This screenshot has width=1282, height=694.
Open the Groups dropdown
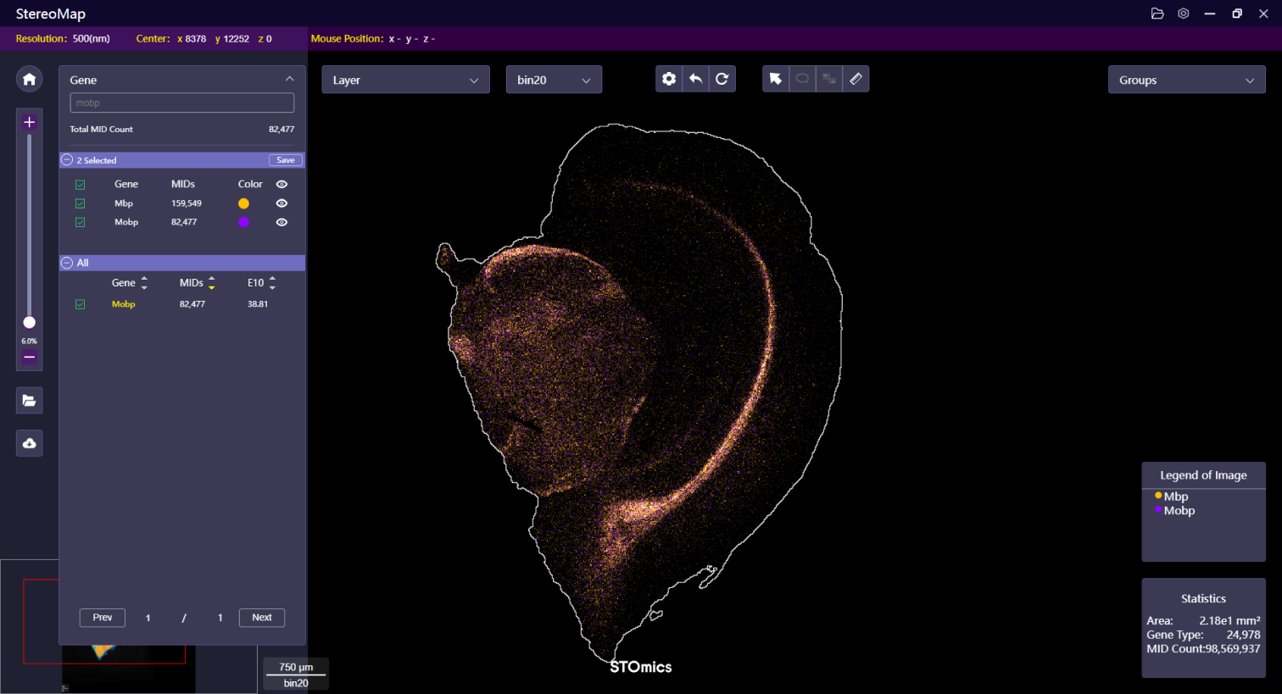click(x=1186, y=80)
